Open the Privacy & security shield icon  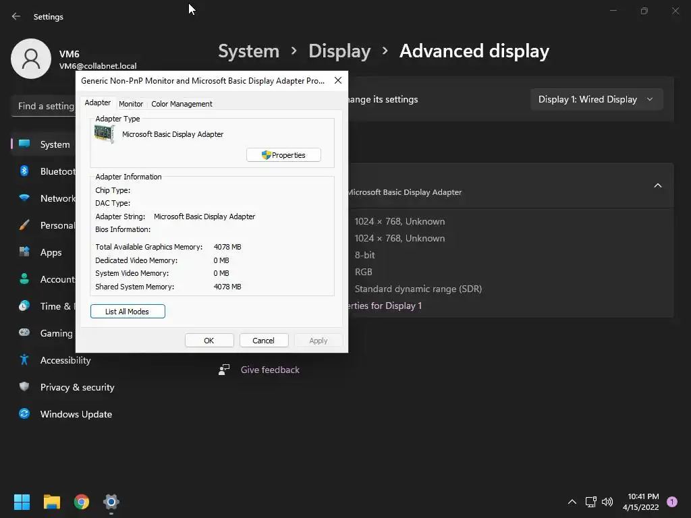pyautogui.click(x=24, y=386)
